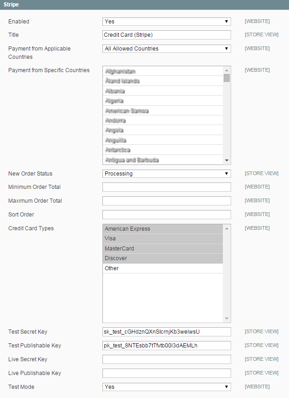The height and width of the screenshot is (398, 289).
Task: Focus the Maximum Order Total field
Action: pos(167,201)
